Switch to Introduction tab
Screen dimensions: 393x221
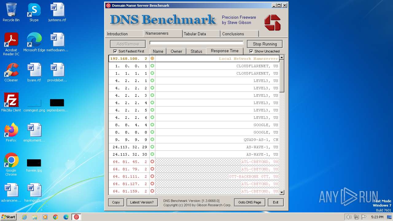pyautogui.click(x=124, y=34)
